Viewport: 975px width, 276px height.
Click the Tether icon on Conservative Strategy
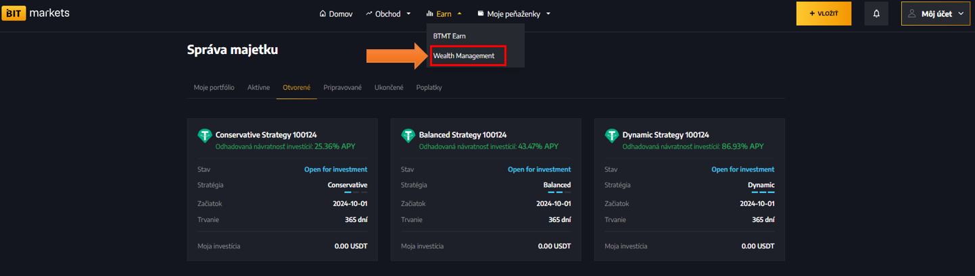point(204,136)
